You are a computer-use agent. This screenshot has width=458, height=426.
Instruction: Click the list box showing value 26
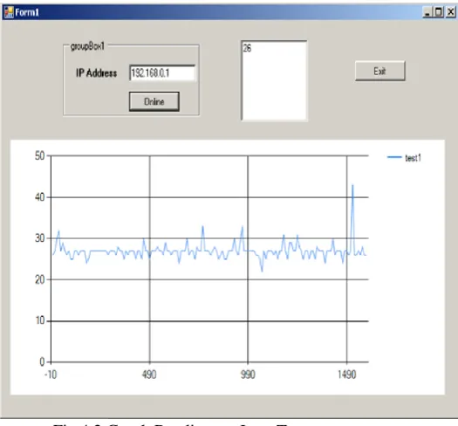pos(274,80)
